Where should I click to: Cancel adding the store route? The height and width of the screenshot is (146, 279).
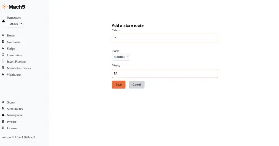[x=137, y=85]
